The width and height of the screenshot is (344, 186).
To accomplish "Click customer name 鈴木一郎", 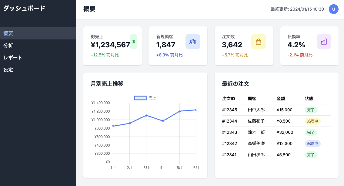I will [256, 132].
